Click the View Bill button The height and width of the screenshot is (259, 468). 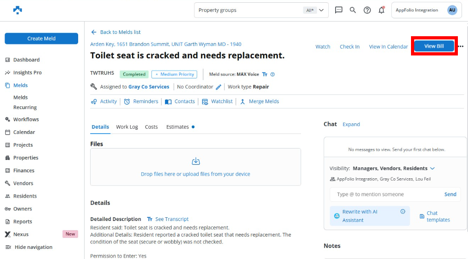click(434, 46)
